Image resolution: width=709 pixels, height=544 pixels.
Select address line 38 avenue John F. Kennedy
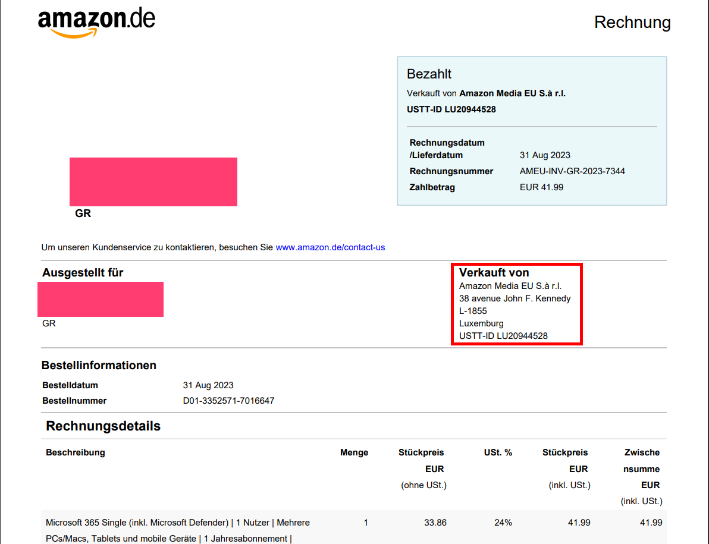pos(515,298)
